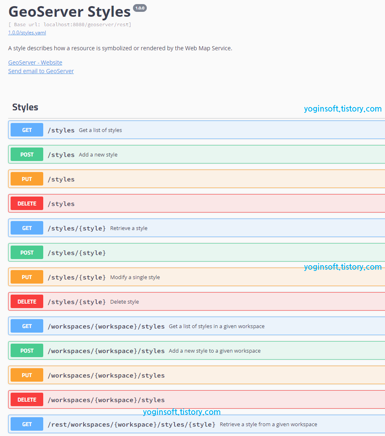
Task: Expand the PUT /workspaces/{workspace}/styles operation
Action: (197, 375)
